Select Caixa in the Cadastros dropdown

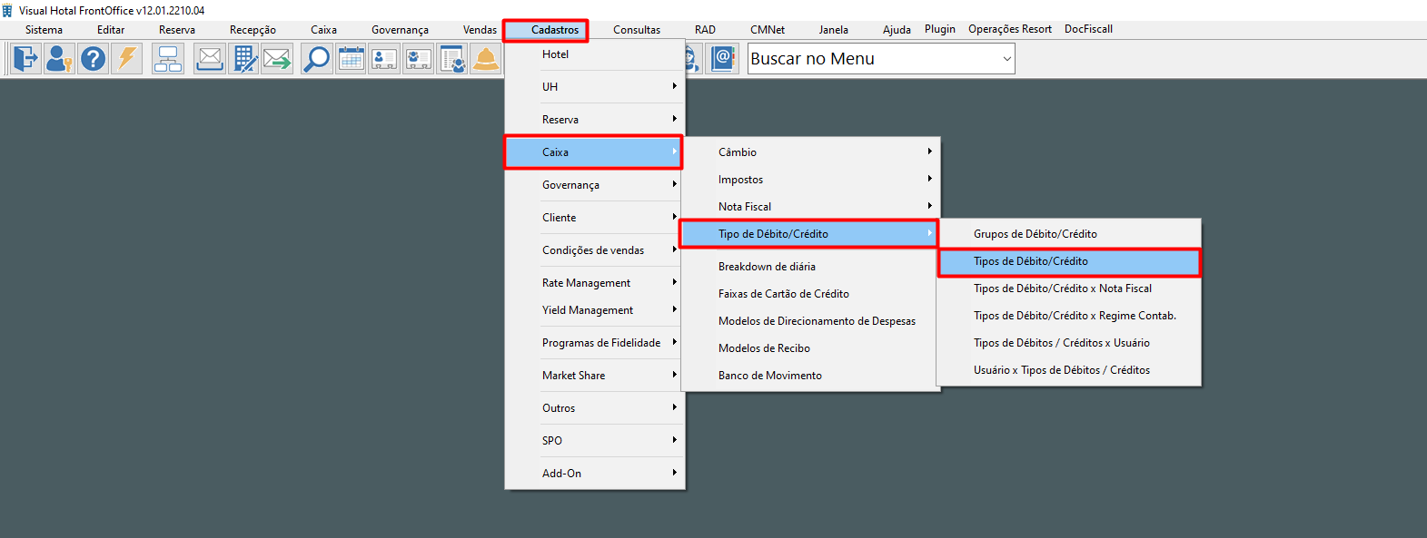pos(593,152)
